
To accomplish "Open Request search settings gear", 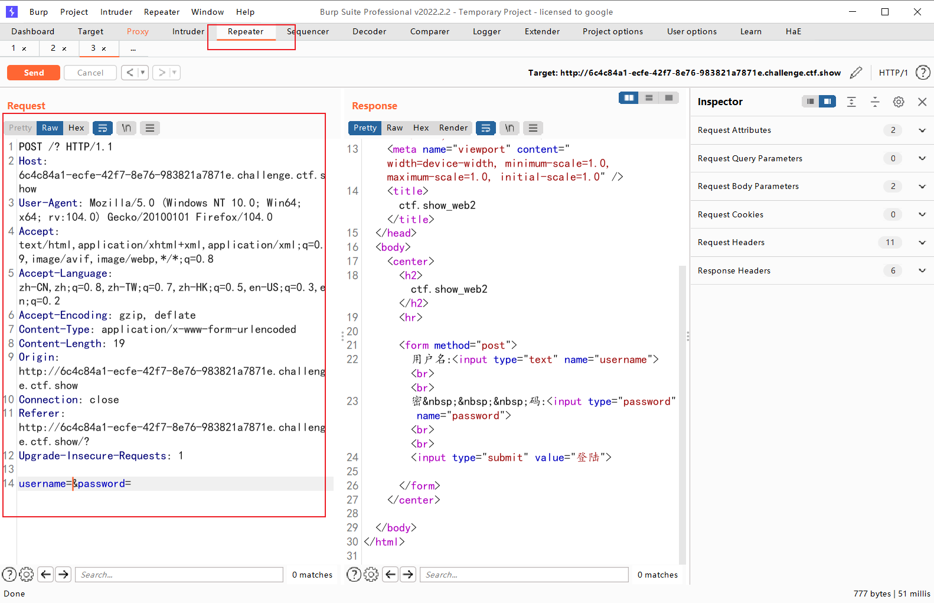I will (x=27, y=574).
